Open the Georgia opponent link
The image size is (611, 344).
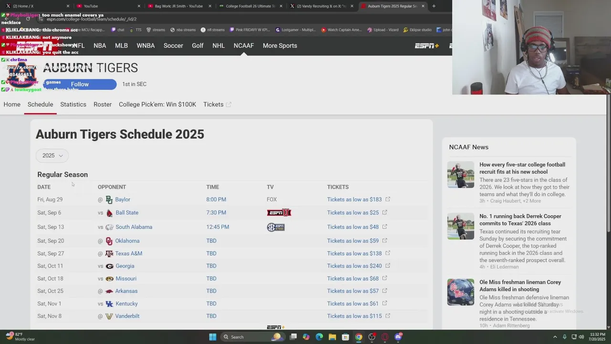click(125, 266)
